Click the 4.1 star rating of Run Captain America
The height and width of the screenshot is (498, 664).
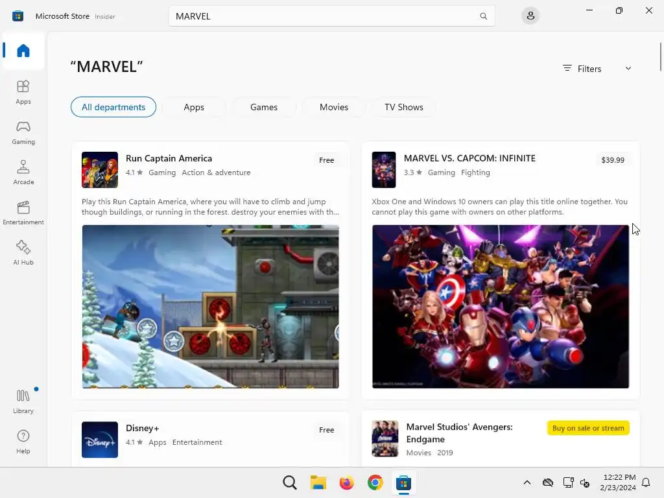[134, 172]
